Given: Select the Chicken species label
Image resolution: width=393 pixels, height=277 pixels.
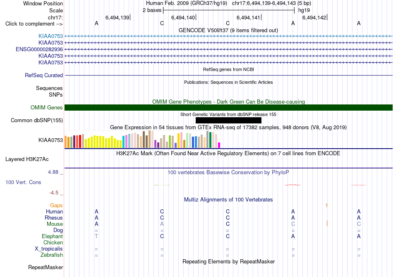Looking at the screenshot, I should [53, 242].
